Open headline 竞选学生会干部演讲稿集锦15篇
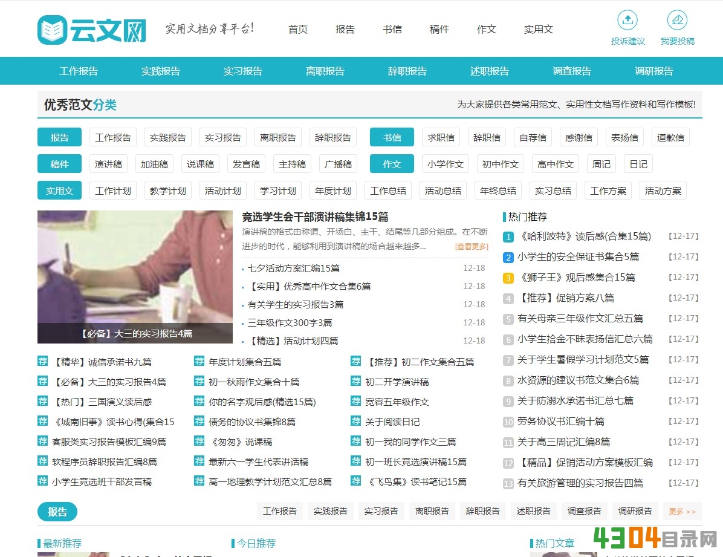Image resolution: width=723 pixels, height=557 pixels. [x=315, y=217]
